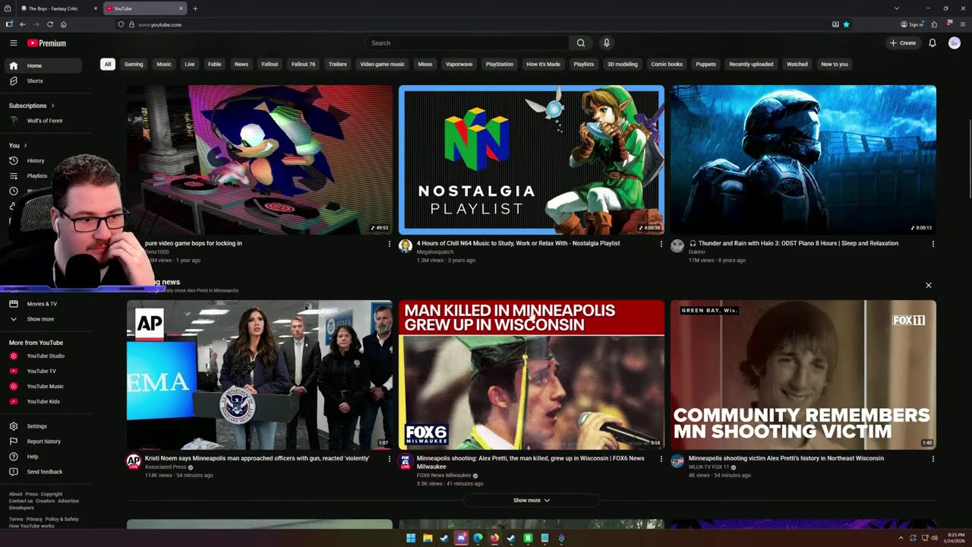972x547 pixels.
Task: Open options for WLUK Alex Pretti video
Action: coord(933,459)
